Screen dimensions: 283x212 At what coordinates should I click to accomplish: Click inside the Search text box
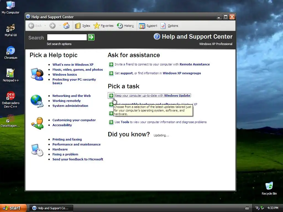(67, 37)
